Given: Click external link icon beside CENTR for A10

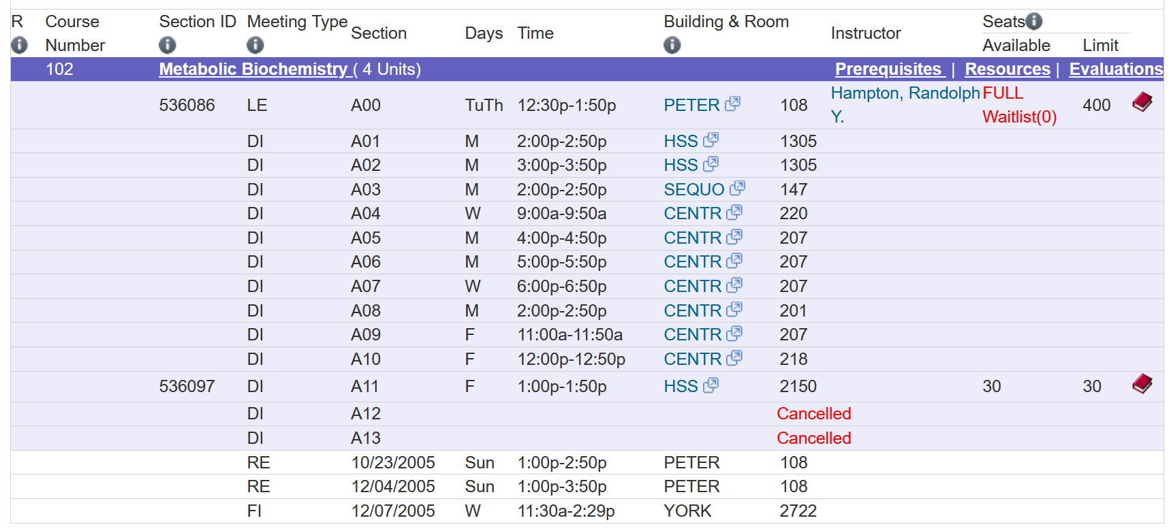Looking at the screenshot, I should pos(734,358).
